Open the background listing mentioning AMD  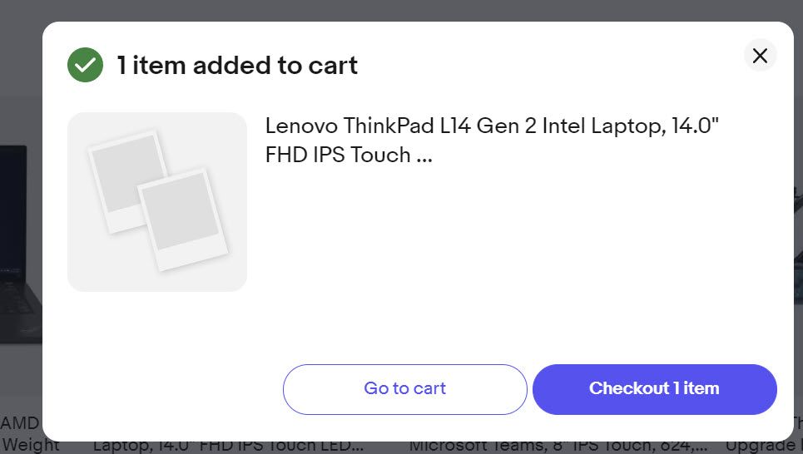point(20,422)
